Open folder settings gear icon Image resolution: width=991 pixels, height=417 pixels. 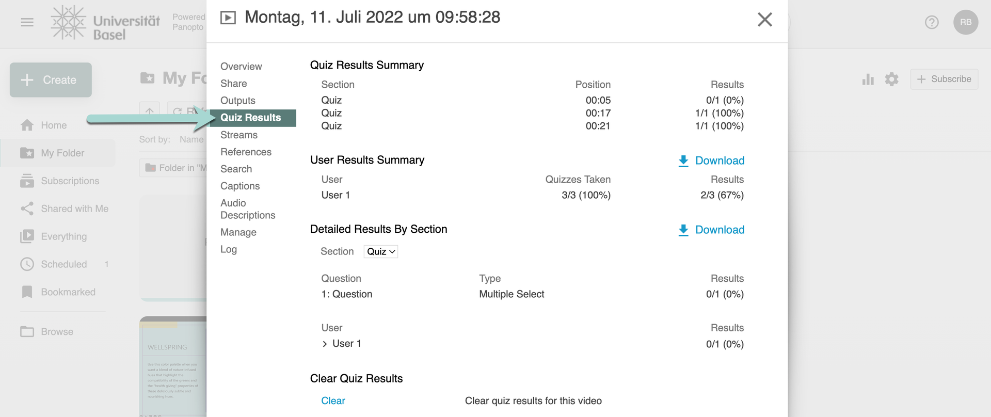[x=891, y=79]
